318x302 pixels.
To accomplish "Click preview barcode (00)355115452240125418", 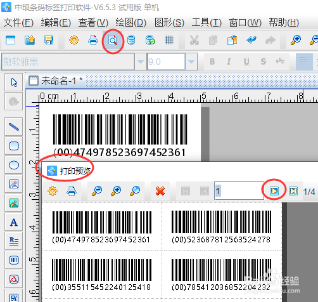I will tap(101, 275).
